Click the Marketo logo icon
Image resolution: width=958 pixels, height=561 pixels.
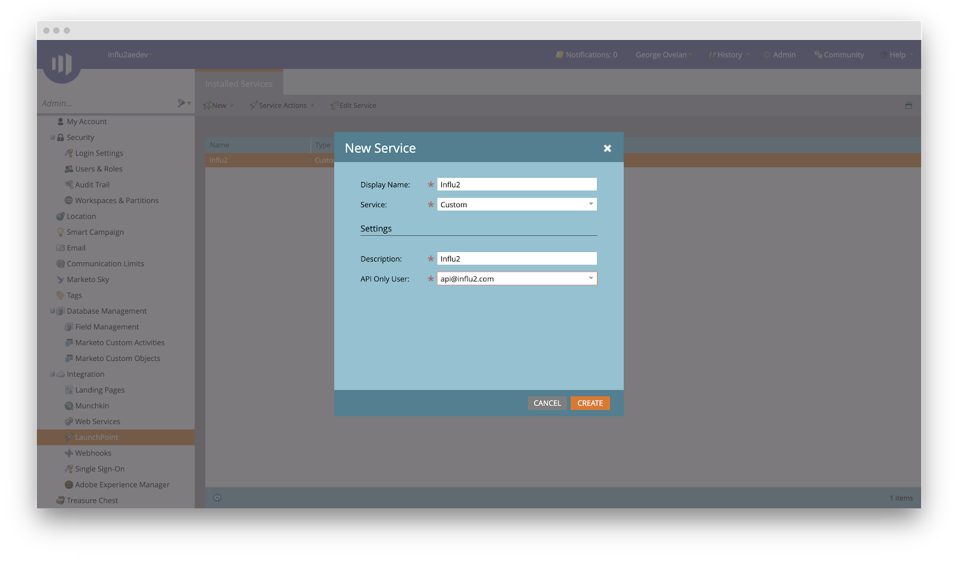point(62,63)
